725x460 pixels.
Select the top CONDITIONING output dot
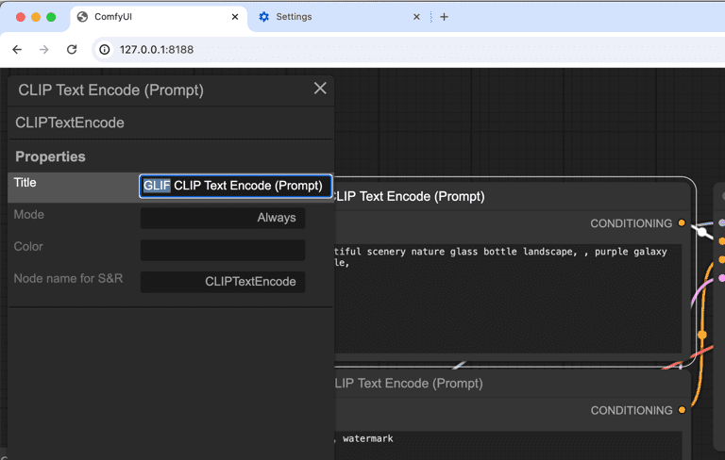click(x=682, y=223)
